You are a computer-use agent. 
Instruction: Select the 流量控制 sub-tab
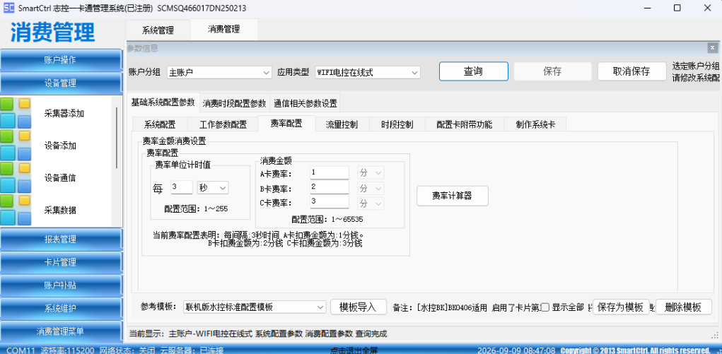pyautogui.click(x=342, y=124)
